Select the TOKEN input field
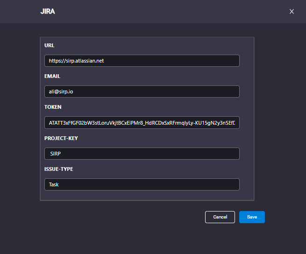Screen dimensions: 306x254 [x=142, y=123]
